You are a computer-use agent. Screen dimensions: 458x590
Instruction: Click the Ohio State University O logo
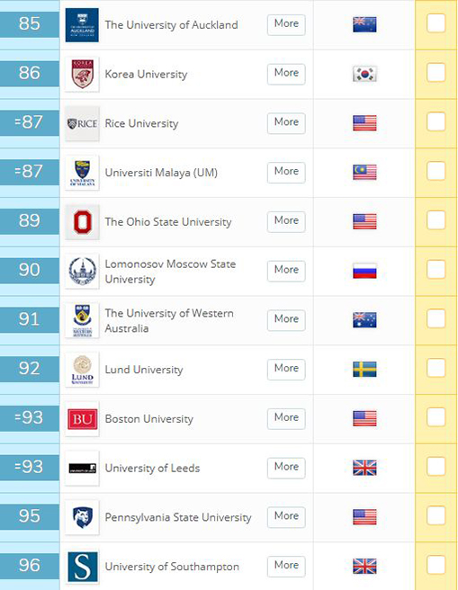(x=82, y=222)
